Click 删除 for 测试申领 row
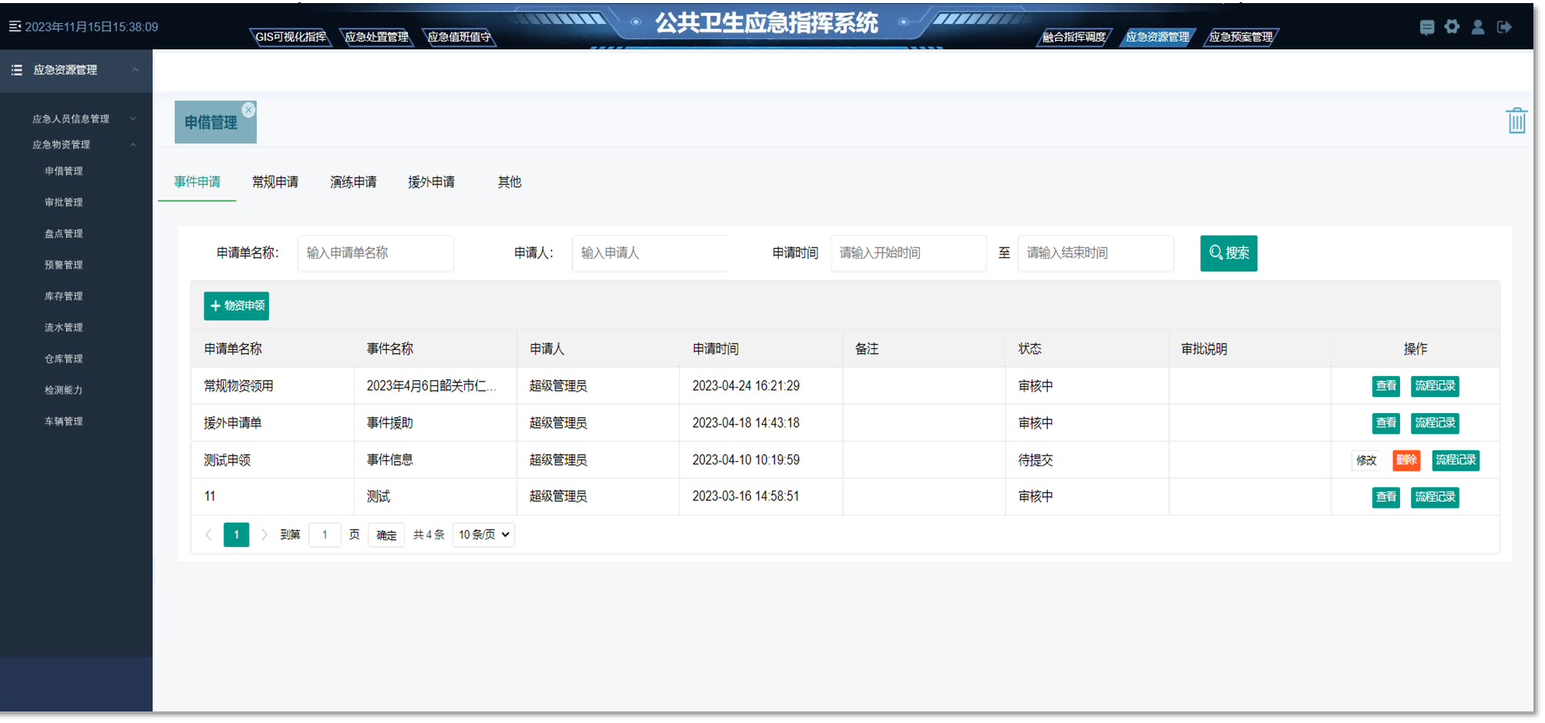1545x723 pixels. [x=1406, y=460]
